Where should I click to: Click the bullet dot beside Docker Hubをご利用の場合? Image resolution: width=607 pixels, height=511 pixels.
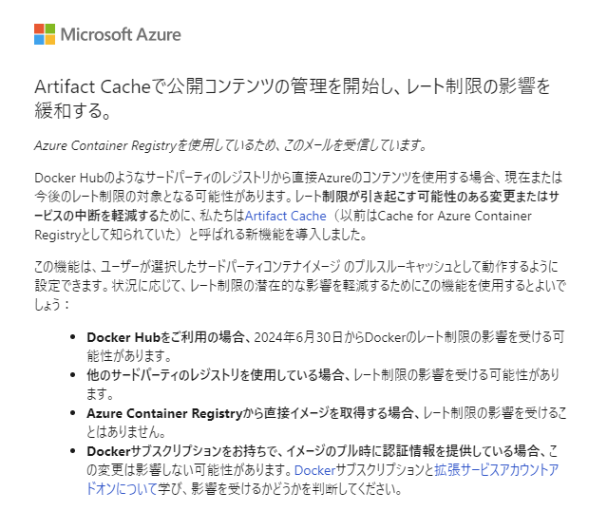click(x=72, y=337)
